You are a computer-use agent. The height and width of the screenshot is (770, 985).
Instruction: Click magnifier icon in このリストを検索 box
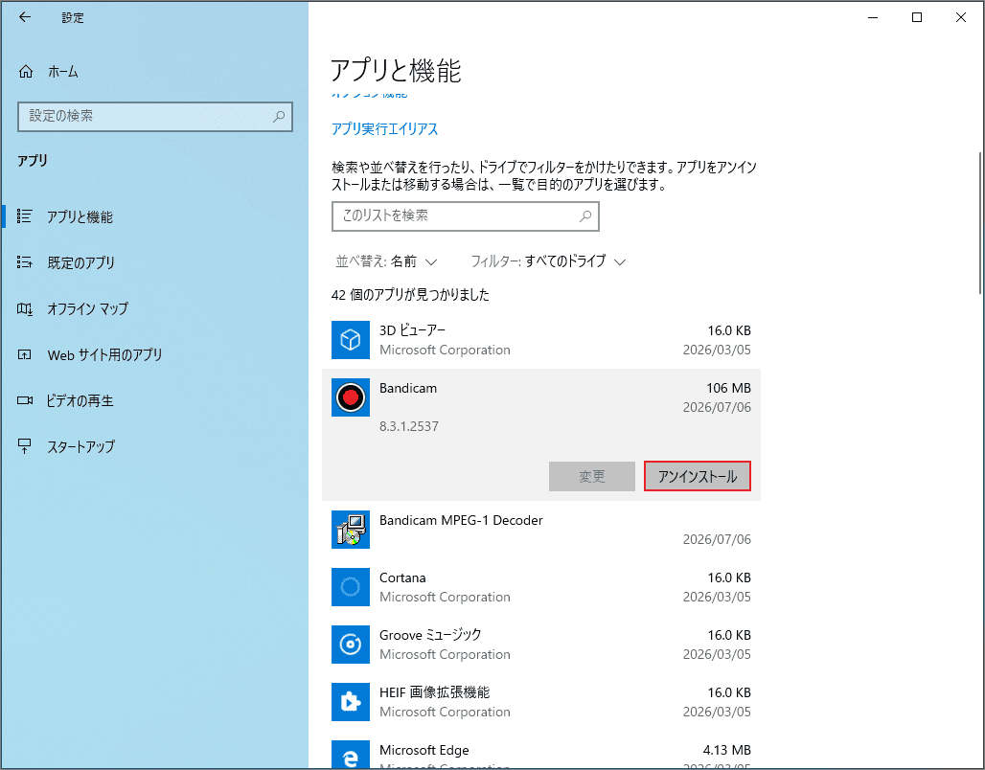tap(585, 216)
